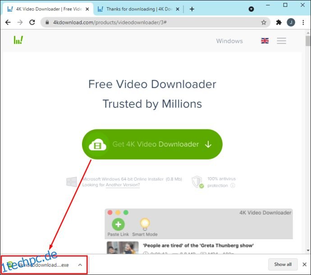Click the scrollbar down arrow
The height and width of the screenshot is (275, 311).
(x=308, y=251)
